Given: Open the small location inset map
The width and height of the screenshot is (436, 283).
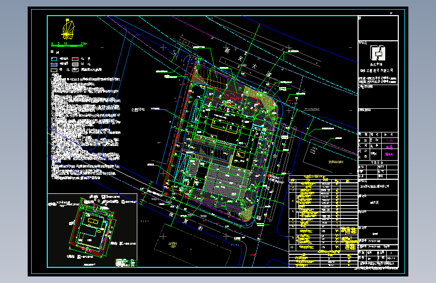Looking at the screenshot, I should pos(93,230).
